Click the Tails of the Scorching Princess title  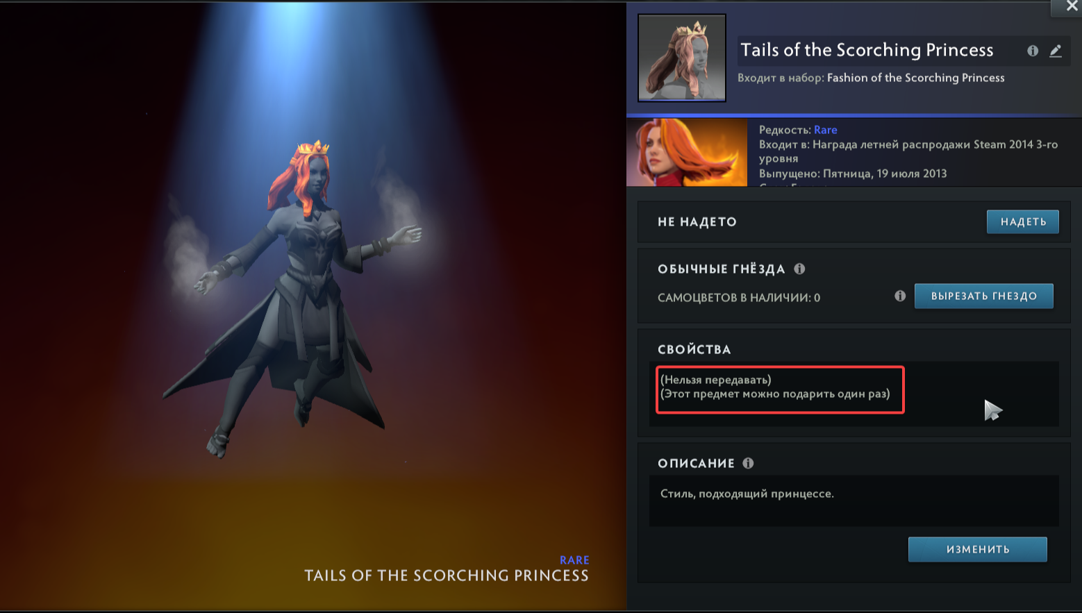pos(867,50)
